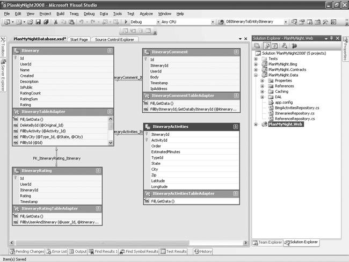Open the Analyze menu
Viewport: 349px width, 262px height.
[146, 14]
